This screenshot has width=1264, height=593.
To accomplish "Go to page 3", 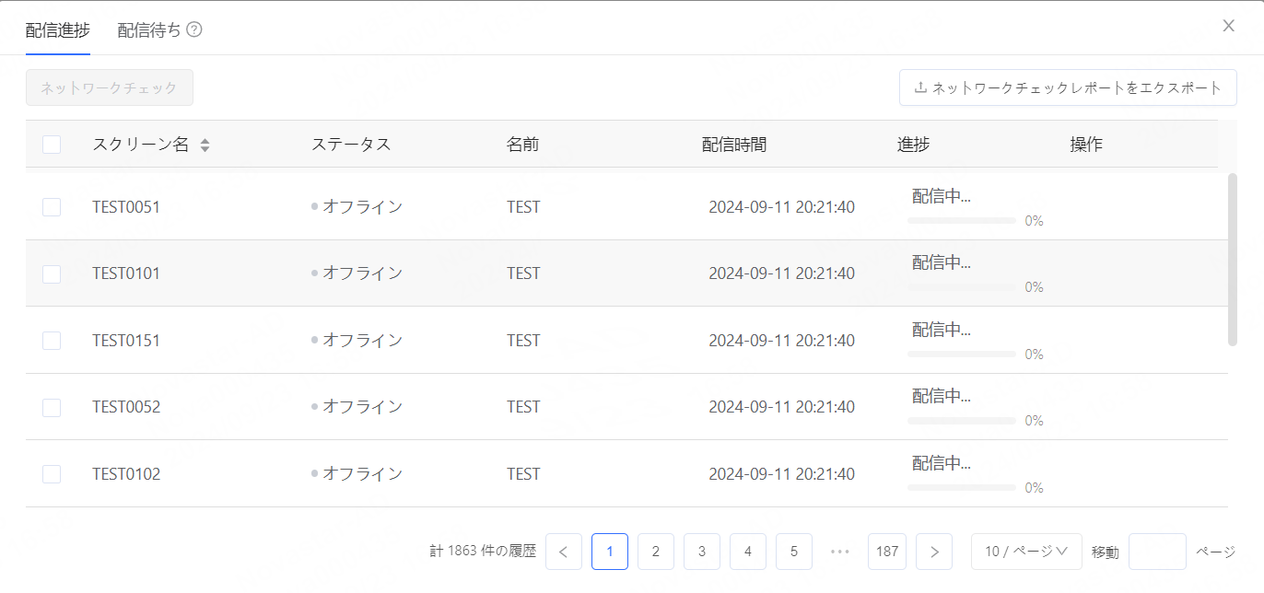I will (702, 552).
